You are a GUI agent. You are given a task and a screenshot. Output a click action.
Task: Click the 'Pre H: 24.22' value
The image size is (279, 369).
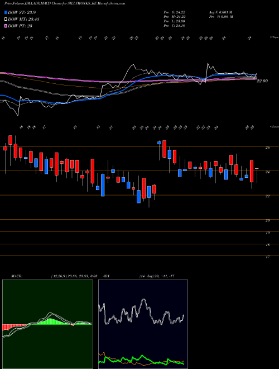coord(175,17)
